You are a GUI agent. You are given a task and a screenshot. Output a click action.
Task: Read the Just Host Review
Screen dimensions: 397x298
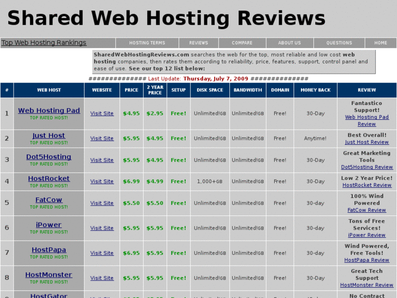pos(366,142)
